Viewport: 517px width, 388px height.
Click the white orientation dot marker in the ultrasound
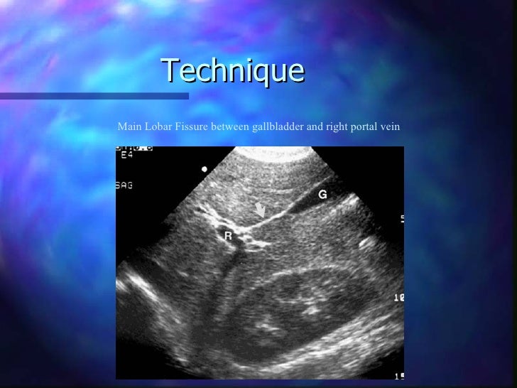205,169
